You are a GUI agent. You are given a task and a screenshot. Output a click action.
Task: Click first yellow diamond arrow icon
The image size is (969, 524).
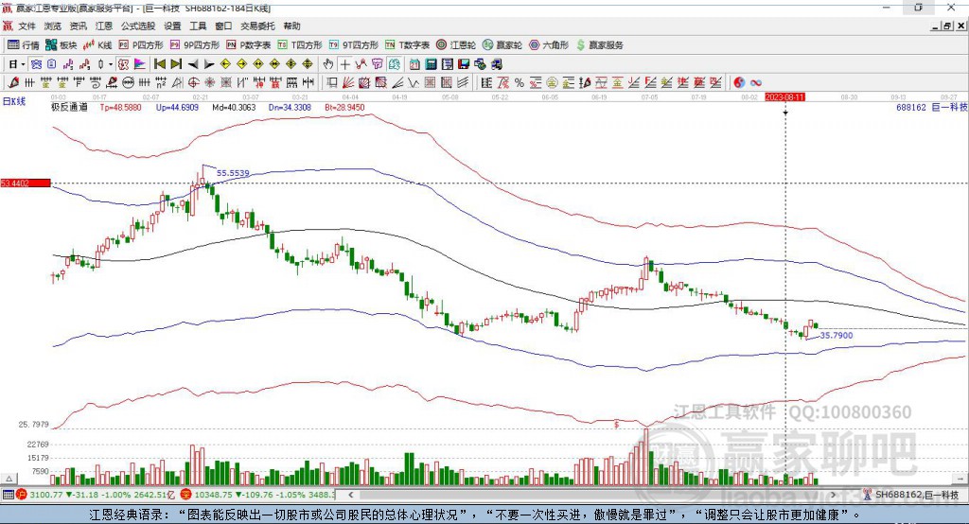click(225, 64)
